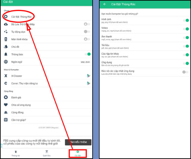Click TÌM HIỂU THÊM ad button
The height and width of the screenshot is (159, 191).
(x=78, y=142)
